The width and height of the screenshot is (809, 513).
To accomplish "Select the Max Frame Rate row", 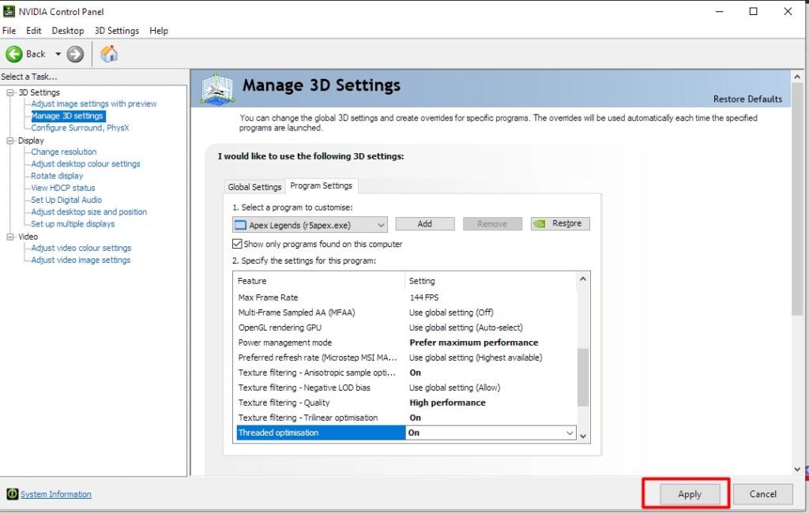I will [405, 298].
